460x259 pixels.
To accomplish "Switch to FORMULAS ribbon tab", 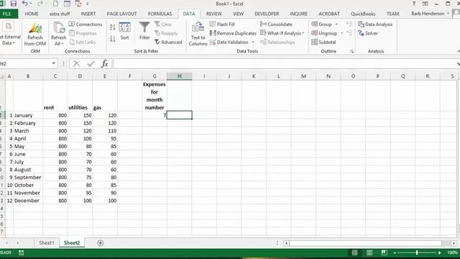I will point(160,14).
